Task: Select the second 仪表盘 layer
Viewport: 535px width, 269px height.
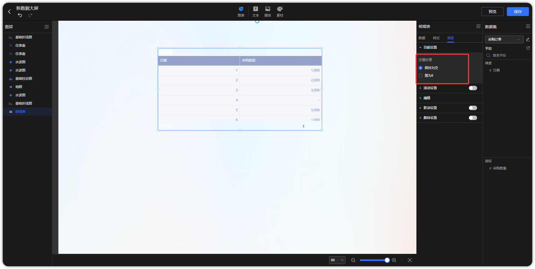Action: coord(28,54)
